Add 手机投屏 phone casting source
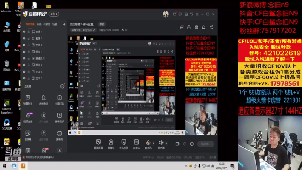The image size is (302, 170). pyautogui.click(x=124, y=144)
